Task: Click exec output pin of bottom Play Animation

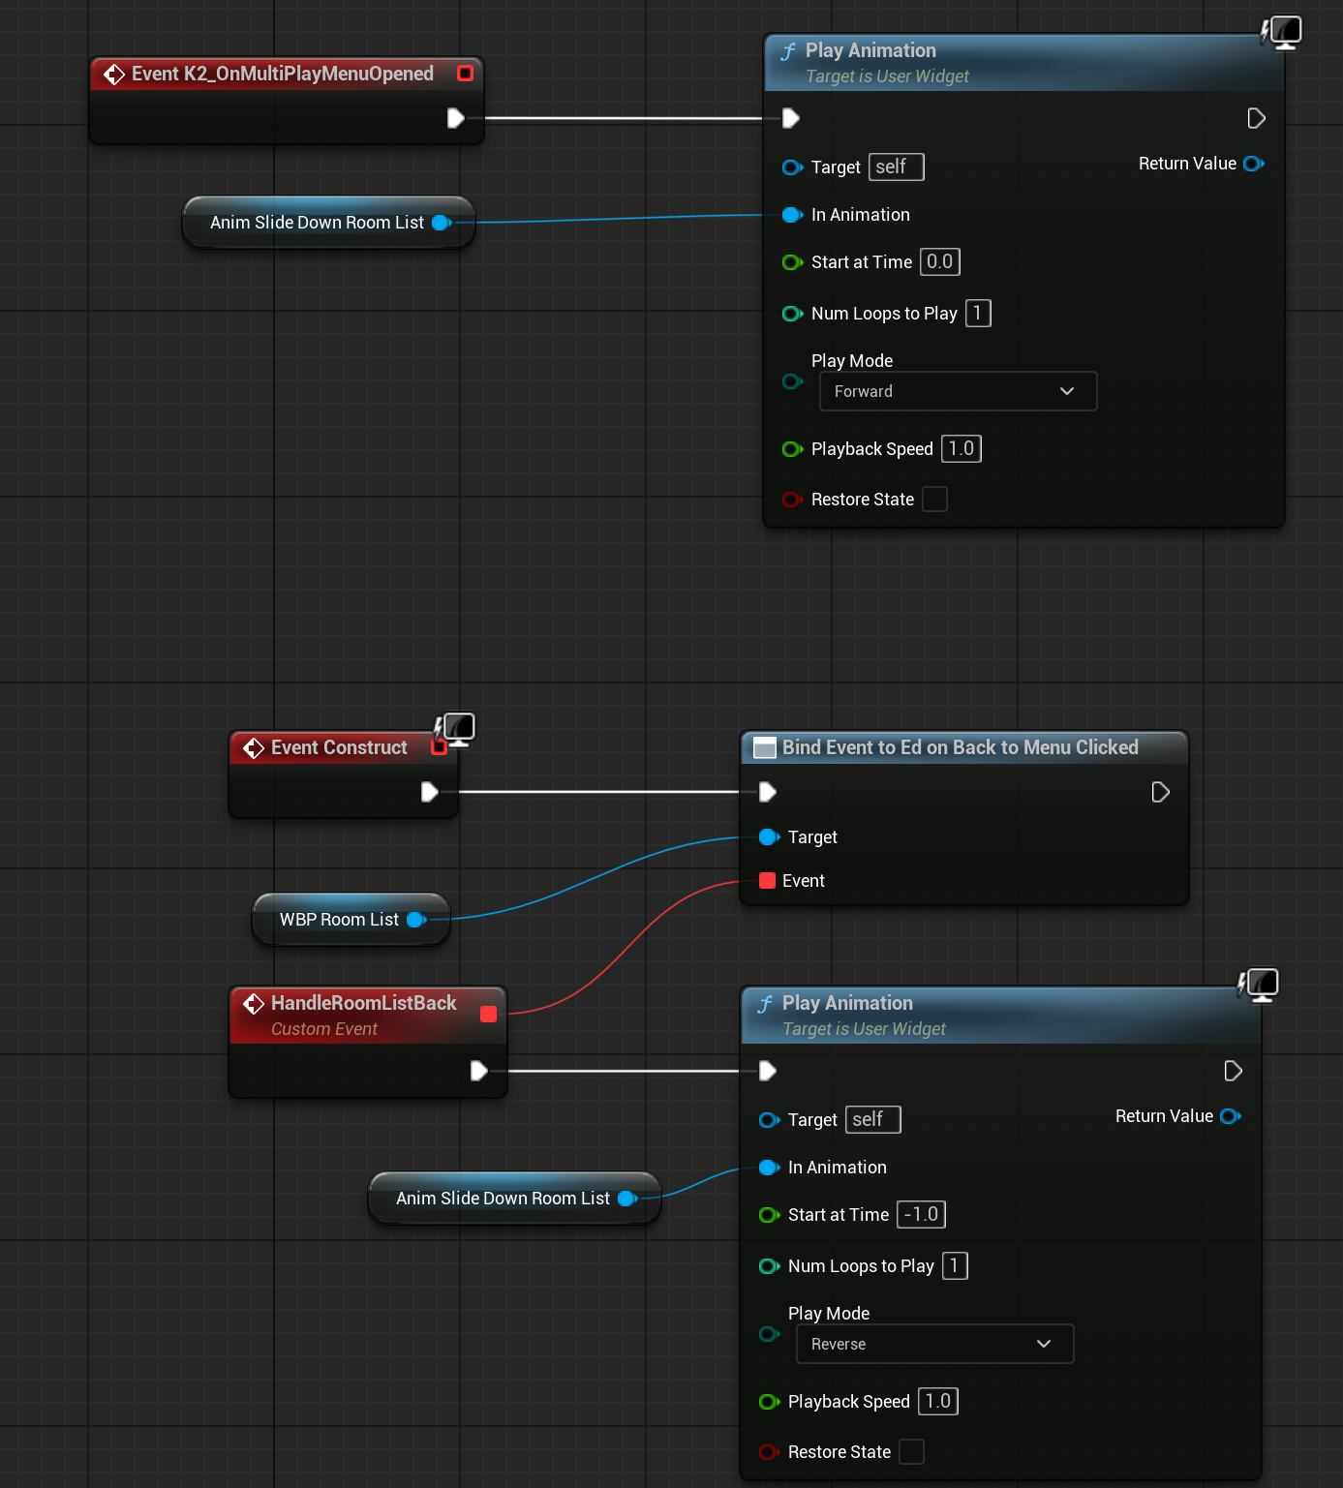Action: tap(1233, 1071)
